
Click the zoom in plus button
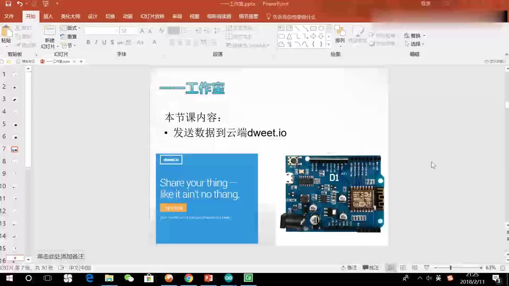pyautogui.click(x=481, y=268)
